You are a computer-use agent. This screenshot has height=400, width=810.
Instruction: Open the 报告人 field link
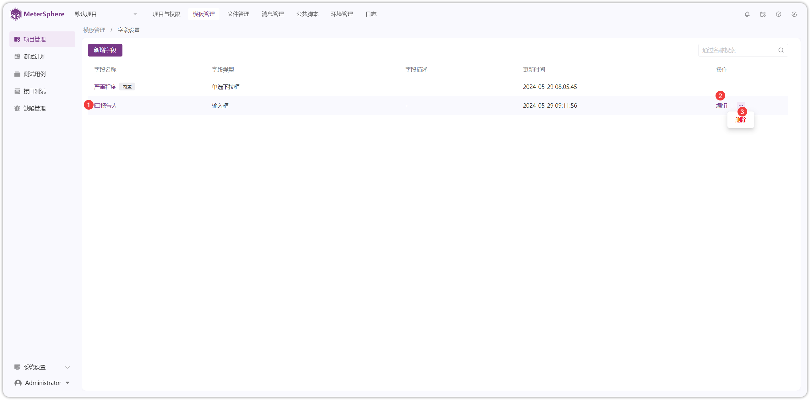(x=106, y=106)
